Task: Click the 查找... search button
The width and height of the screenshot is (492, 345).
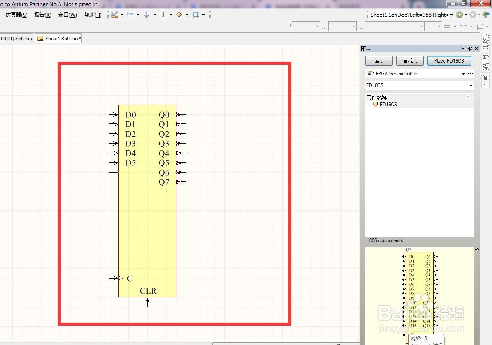Action: pos(410,61)
